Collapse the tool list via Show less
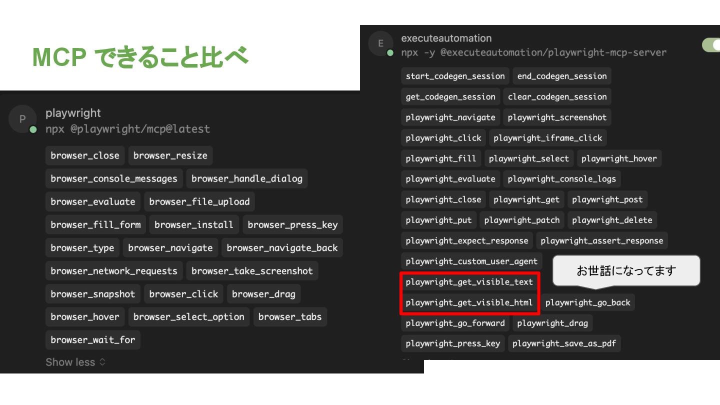720x405 pixels. click(x=75, y=362)
